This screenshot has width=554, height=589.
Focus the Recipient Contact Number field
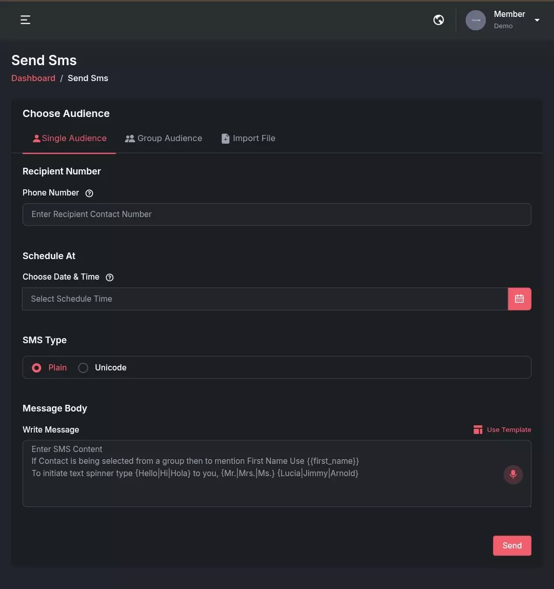pyautogui.click(x=277, y=214)
